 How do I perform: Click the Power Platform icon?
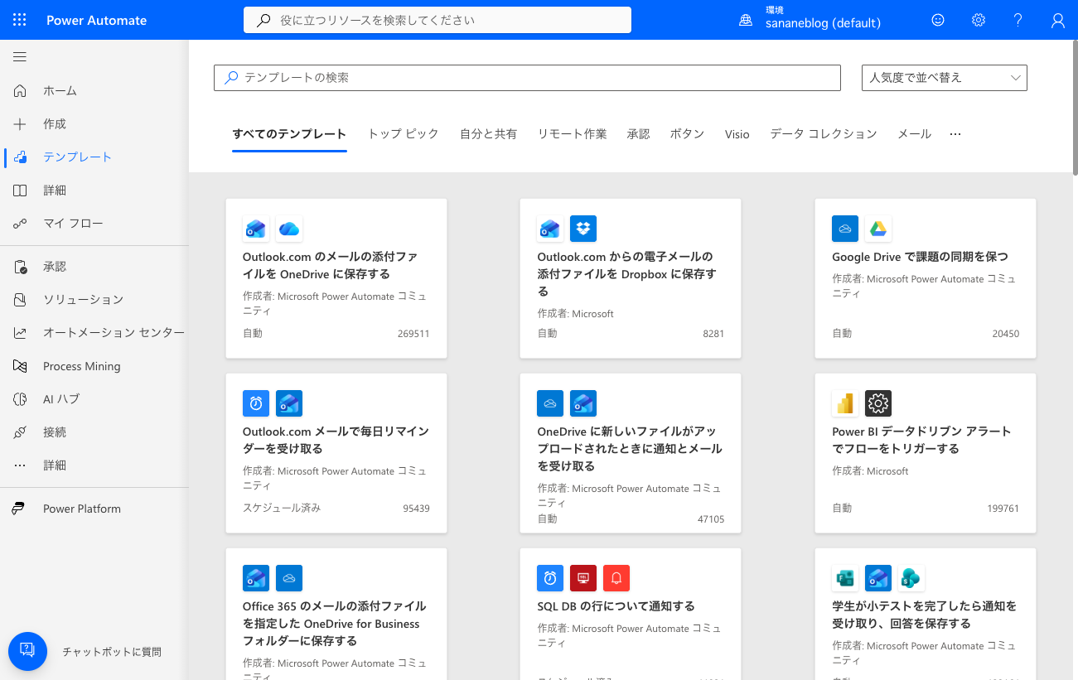pyautogui.click(x=18, y=509)
